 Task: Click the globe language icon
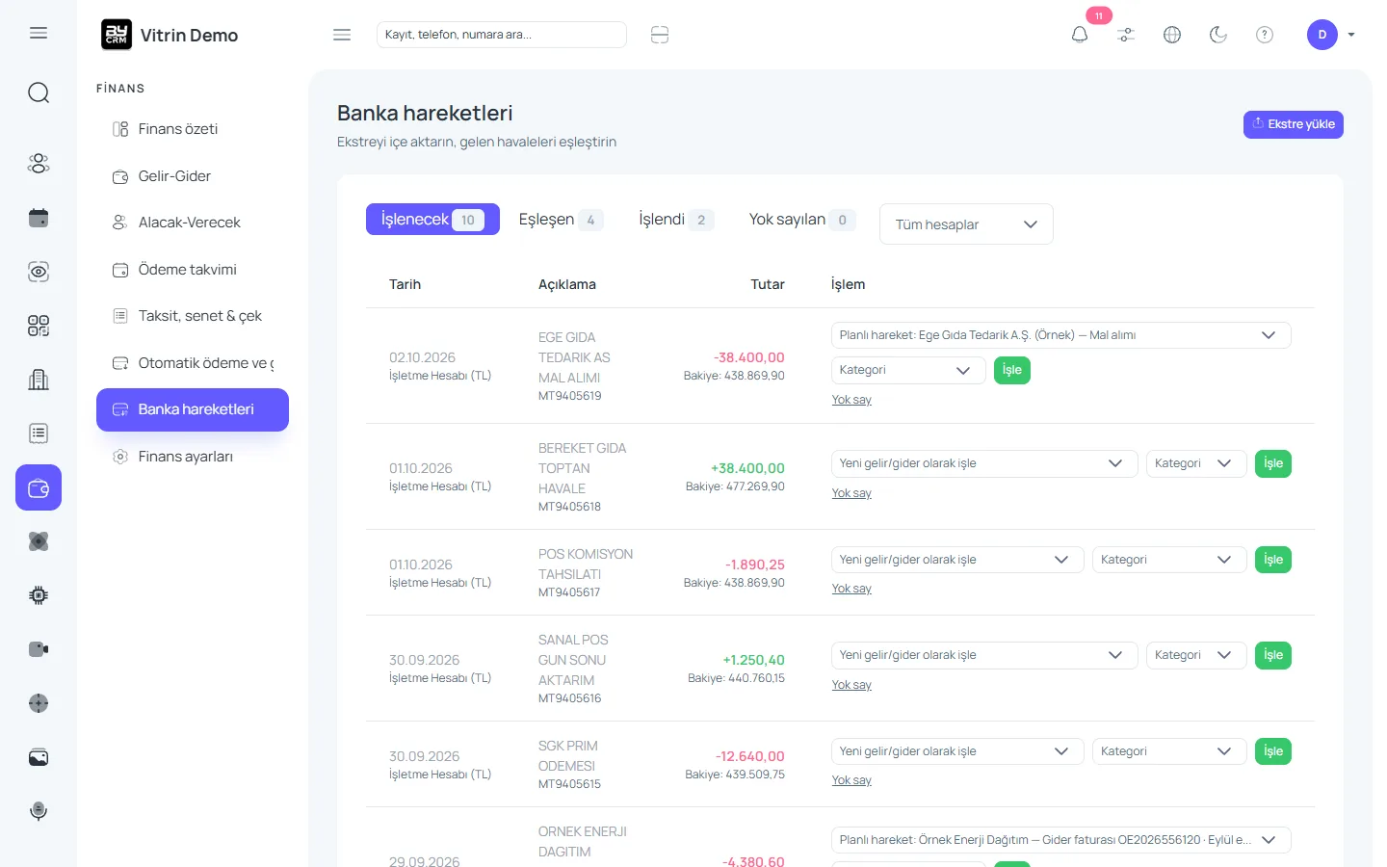click(x=1172, y=35)
